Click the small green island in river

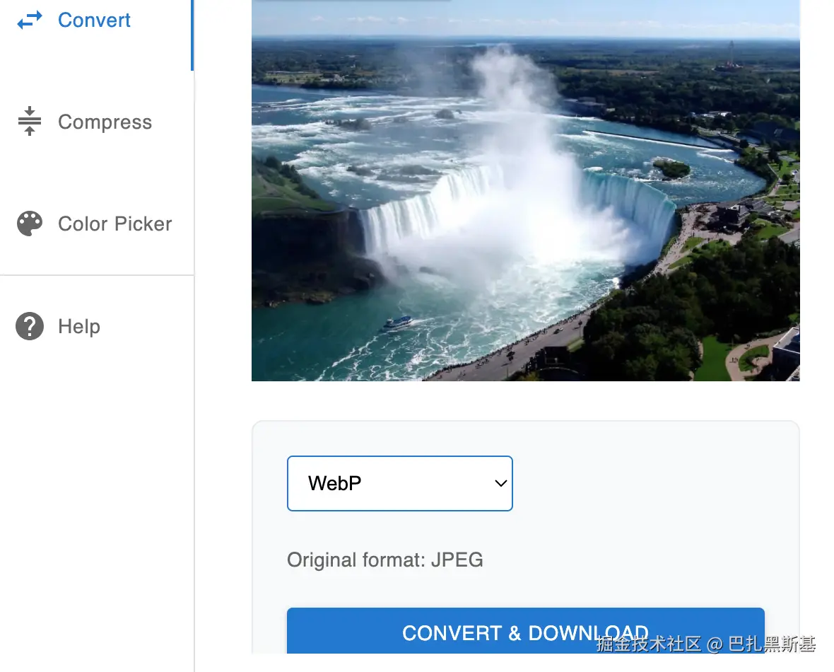coord(671,169)
